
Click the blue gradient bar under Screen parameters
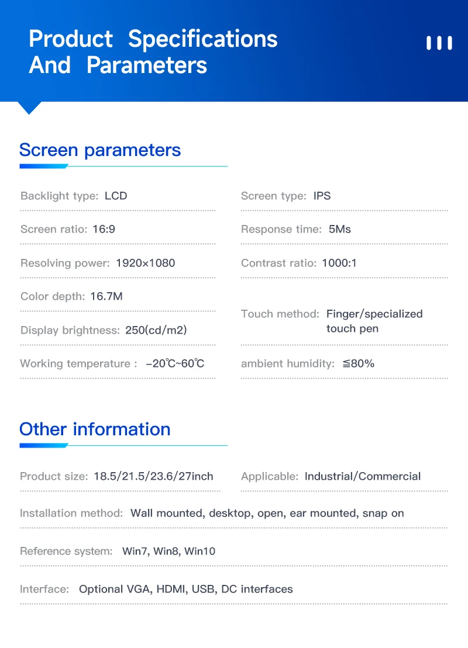point(44,166)
